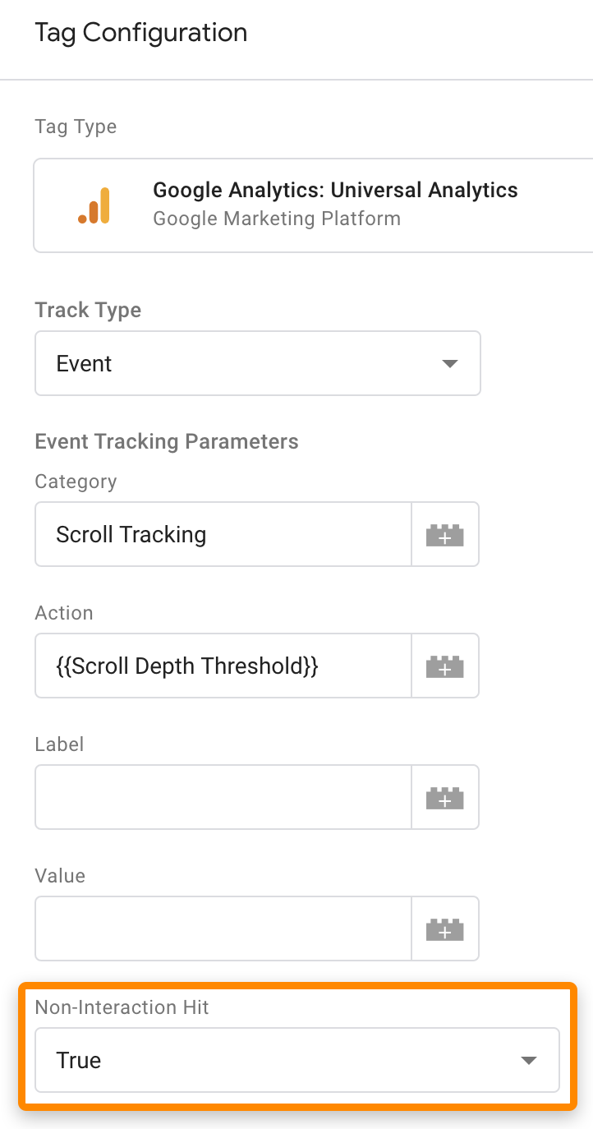Click the Track Type dropdown arrow
This screenshot has width=593, height=1129.
point(449,363)
